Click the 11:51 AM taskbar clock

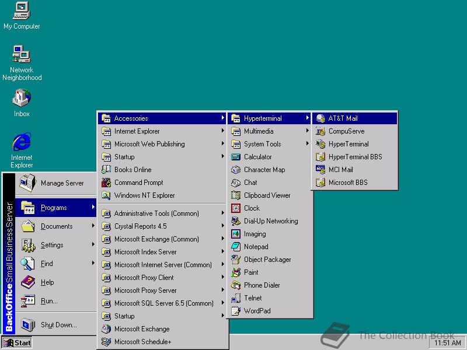pyautogui.click(x=448, y=343)
